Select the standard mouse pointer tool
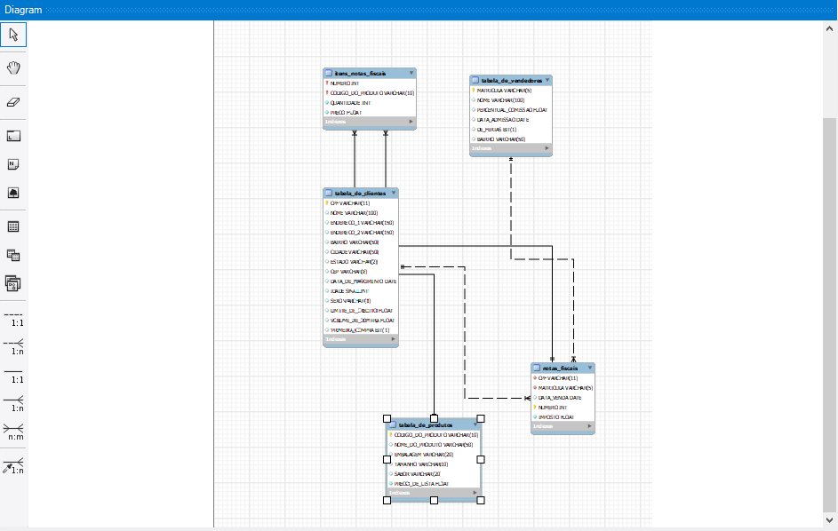 [x=12, y=34]
